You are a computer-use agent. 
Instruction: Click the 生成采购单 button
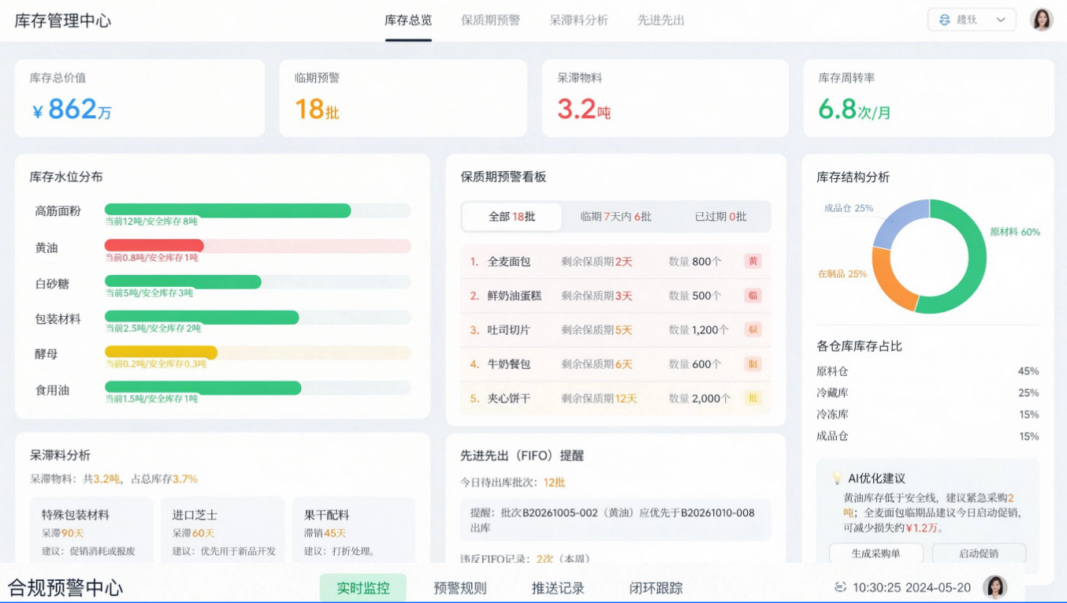click(876, 553)
